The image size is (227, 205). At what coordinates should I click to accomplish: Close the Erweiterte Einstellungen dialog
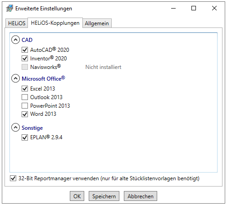(214, 8)
